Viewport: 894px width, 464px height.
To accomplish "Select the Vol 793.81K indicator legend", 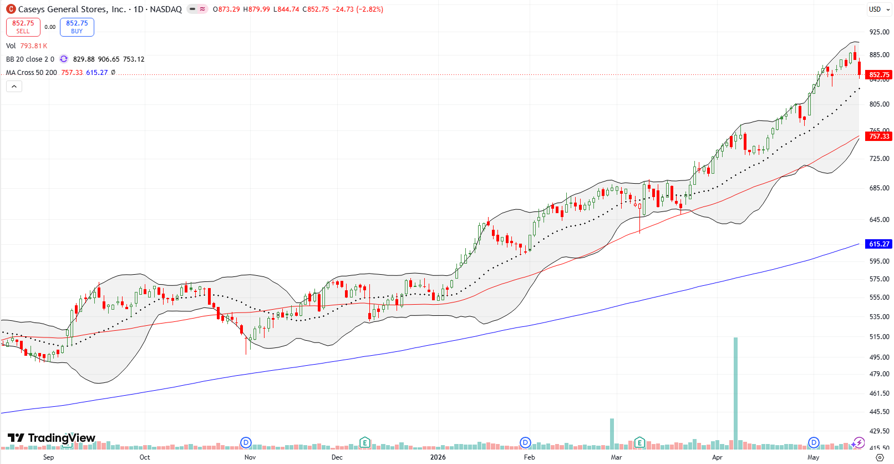I will tap(27, 46).
